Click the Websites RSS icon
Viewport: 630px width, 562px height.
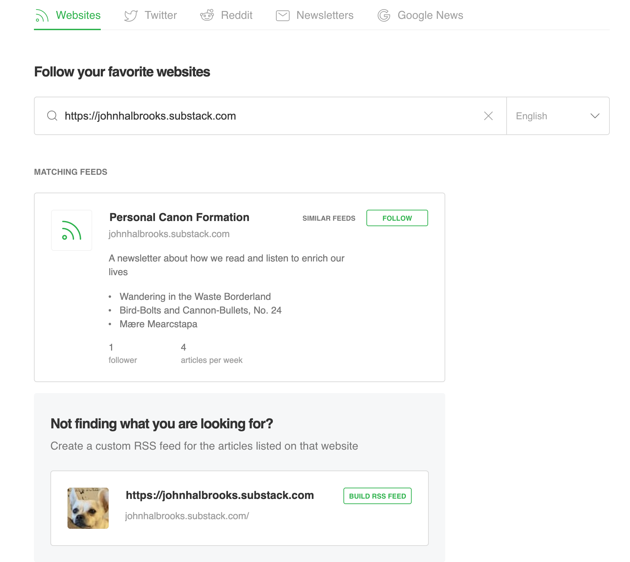[42, 16]
